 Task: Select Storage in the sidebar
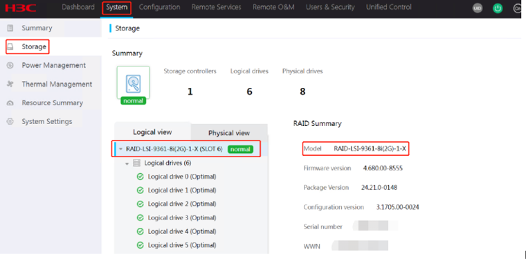(x=34, y=46)
